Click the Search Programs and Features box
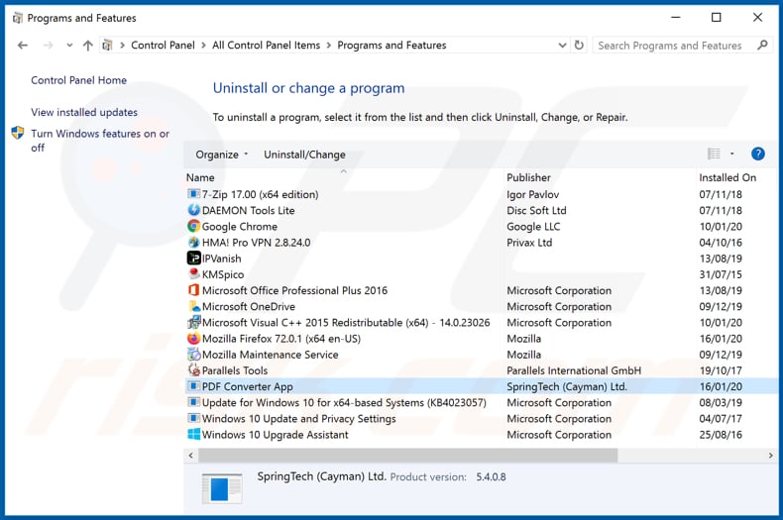This screenshot has height=520, width=783. point(670,46)
